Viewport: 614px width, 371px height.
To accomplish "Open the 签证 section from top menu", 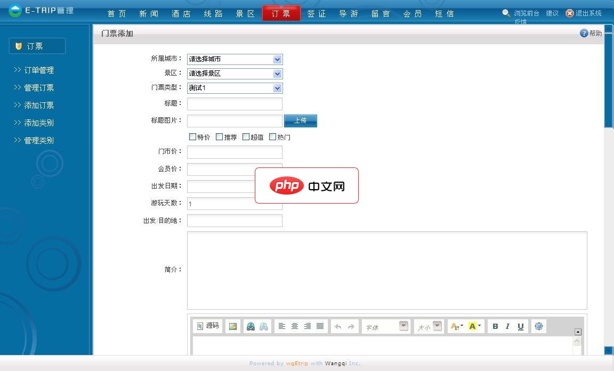I will tap(317, 13).
